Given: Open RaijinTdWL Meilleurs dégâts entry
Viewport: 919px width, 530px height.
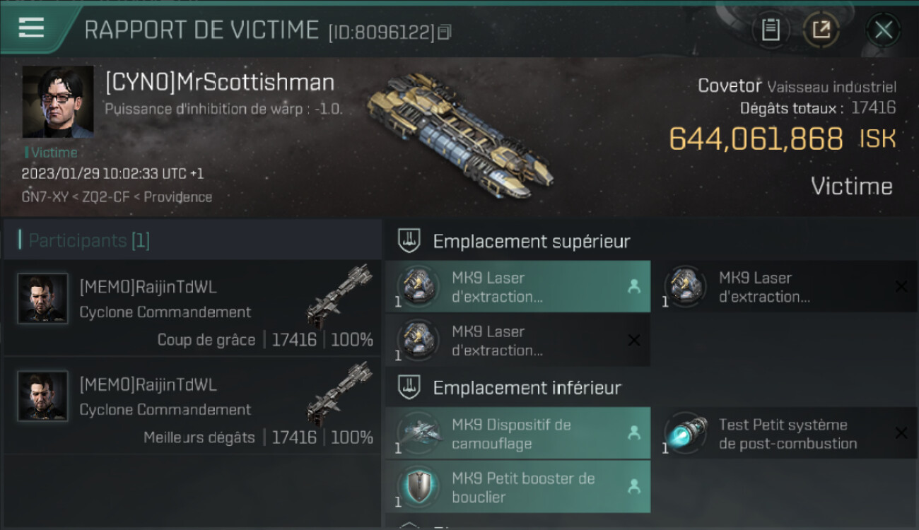Looking at the screenshot, I should 192,406.
